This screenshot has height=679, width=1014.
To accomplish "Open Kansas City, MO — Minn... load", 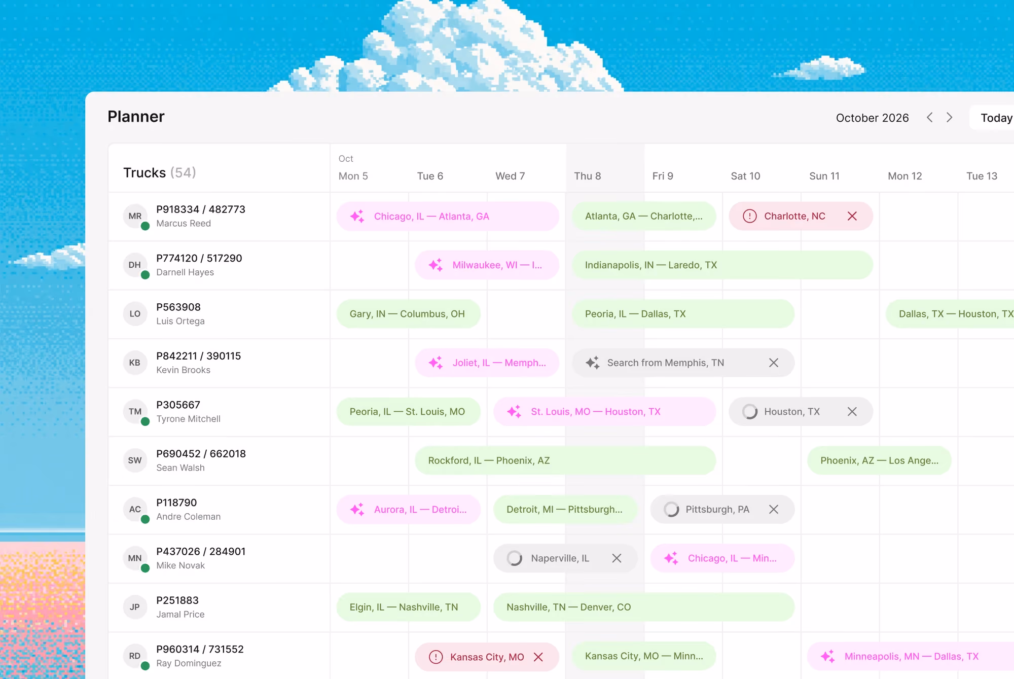I will point(644,656).
